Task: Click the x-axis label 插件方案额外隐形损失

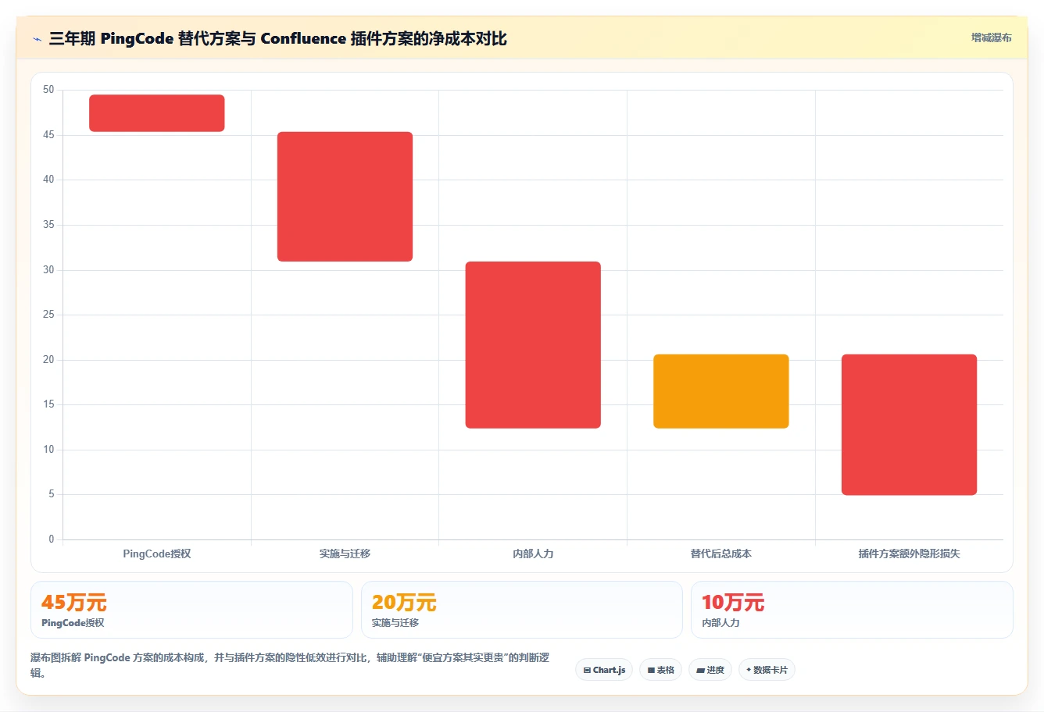Action: pos(909,554)
